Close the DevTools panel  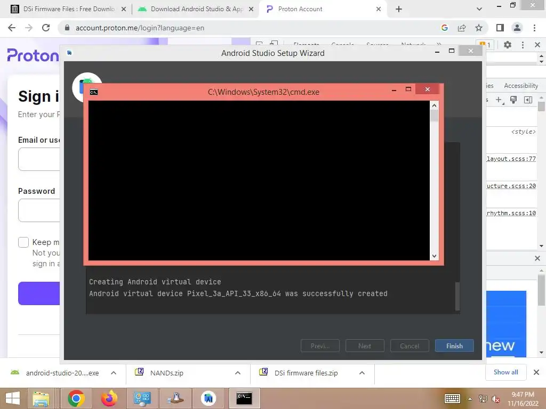pyautogui.click(x=537, y=45)
